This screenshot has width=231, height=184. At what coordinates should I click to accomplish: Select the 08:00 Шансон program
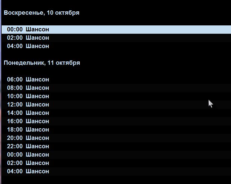click(x=116, y=88)
